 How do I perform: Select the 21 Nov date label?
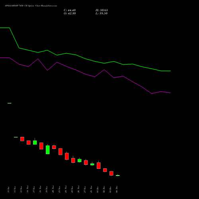59,189
